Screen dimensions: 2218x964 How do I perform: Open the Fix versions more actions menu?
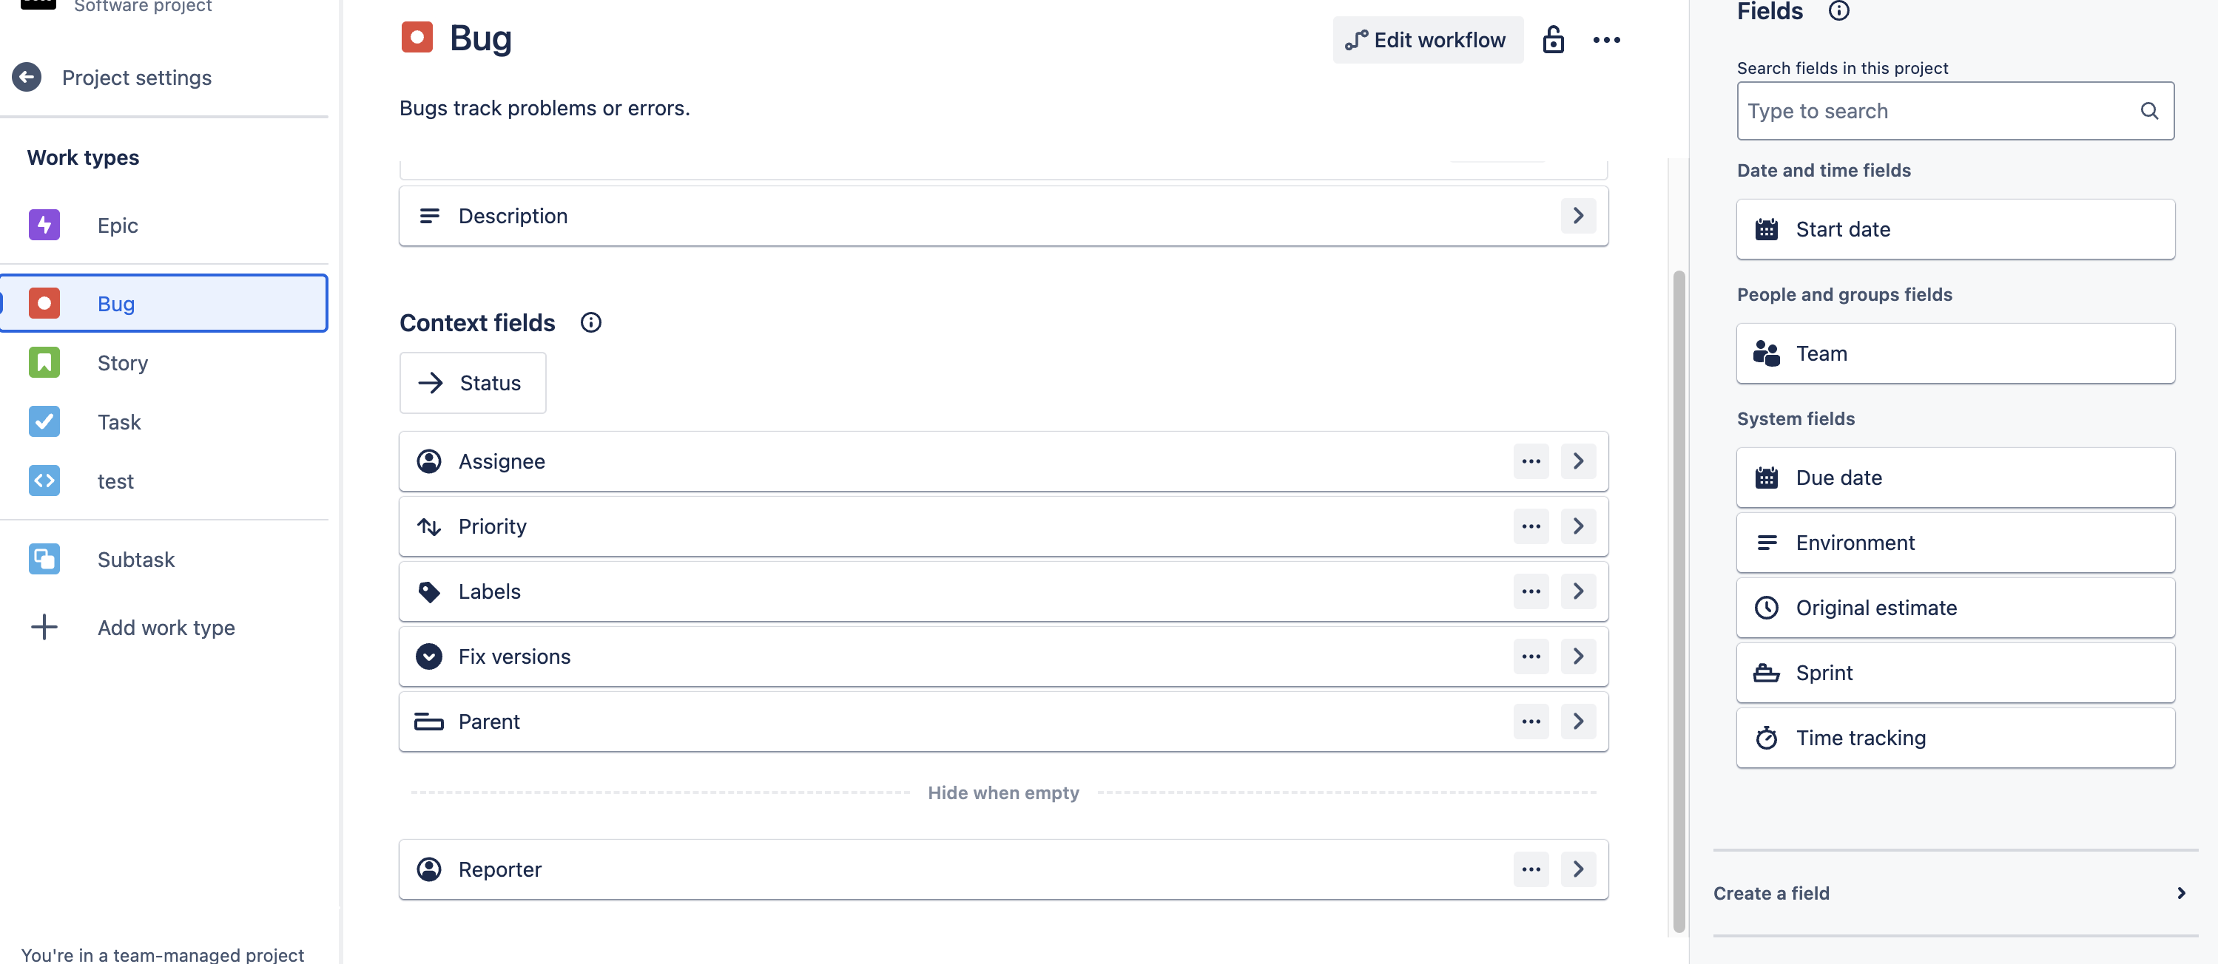click(1531, 656)
